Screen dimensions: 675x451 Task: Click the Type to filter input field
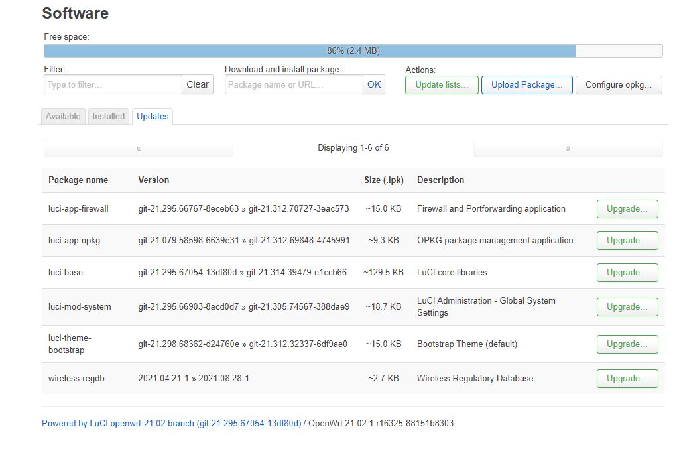click(112, 84)
